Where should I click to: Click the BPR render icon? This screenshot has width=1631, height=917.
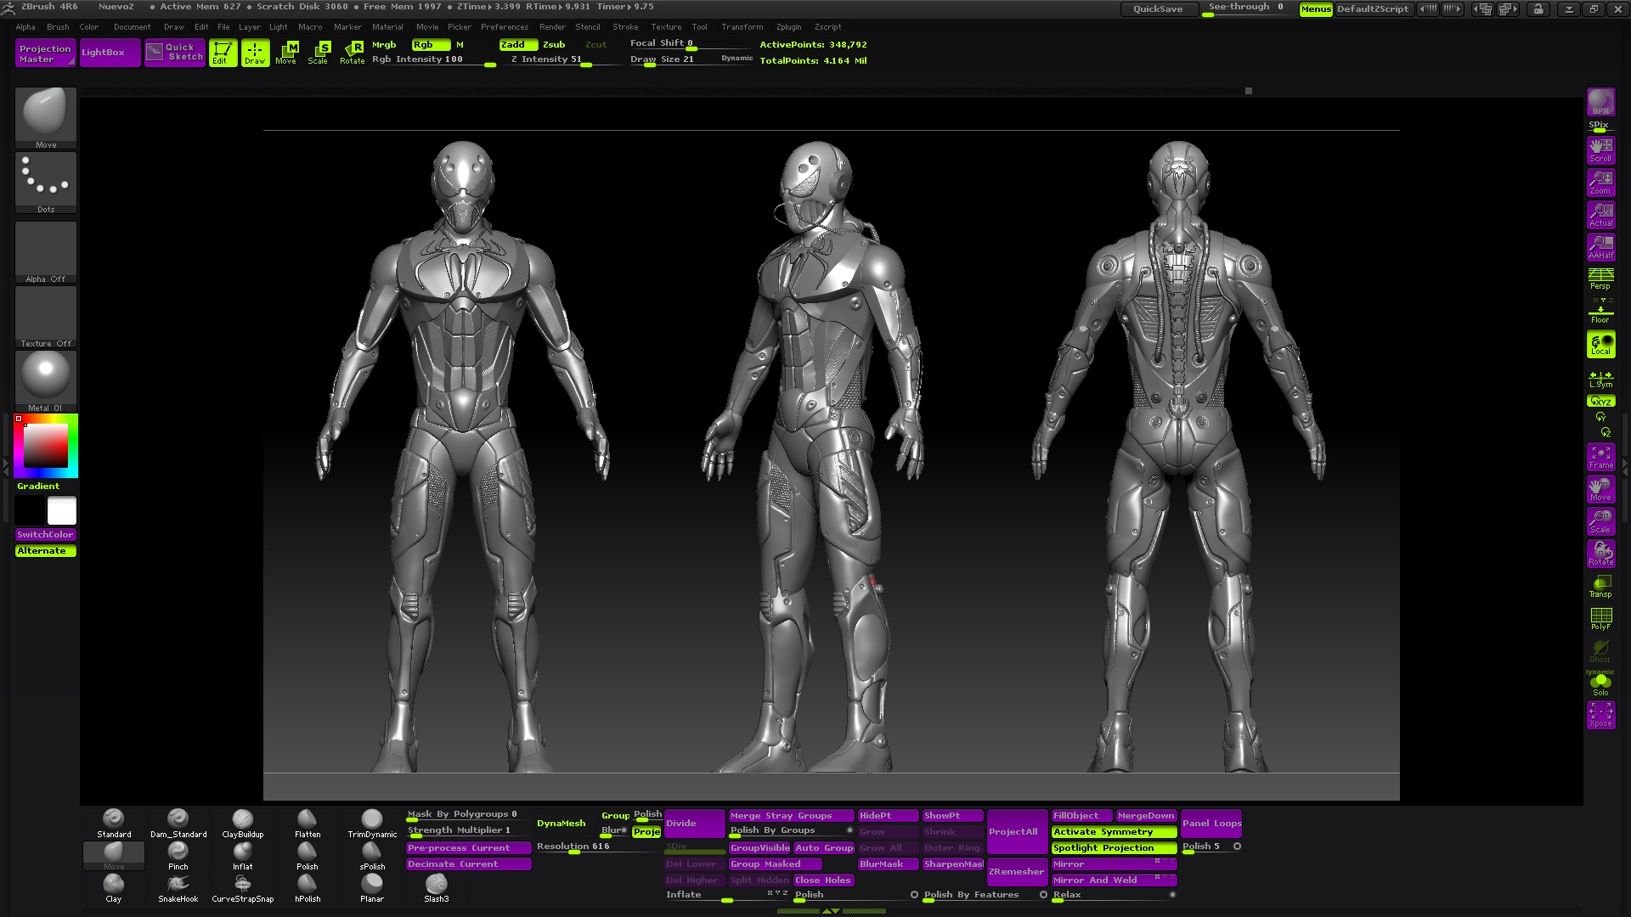point(1600,103)
